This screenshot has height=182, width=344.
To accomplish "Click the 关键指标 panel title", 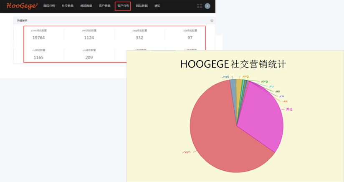I will click(x=22, y=20).
